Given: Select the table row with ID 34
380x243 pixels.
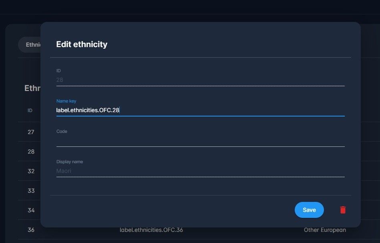Looking at the screenshot, I should tap(30, 210).
